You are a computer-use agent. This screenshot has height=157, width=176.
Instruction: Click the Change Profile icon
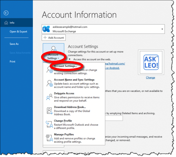click(49, 124)
